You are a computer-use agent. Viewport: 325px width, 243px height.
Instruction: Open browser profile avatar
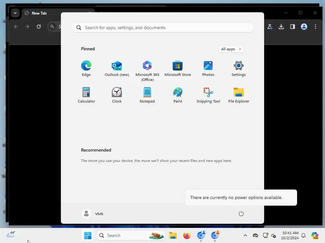click(x=304, y=27)
